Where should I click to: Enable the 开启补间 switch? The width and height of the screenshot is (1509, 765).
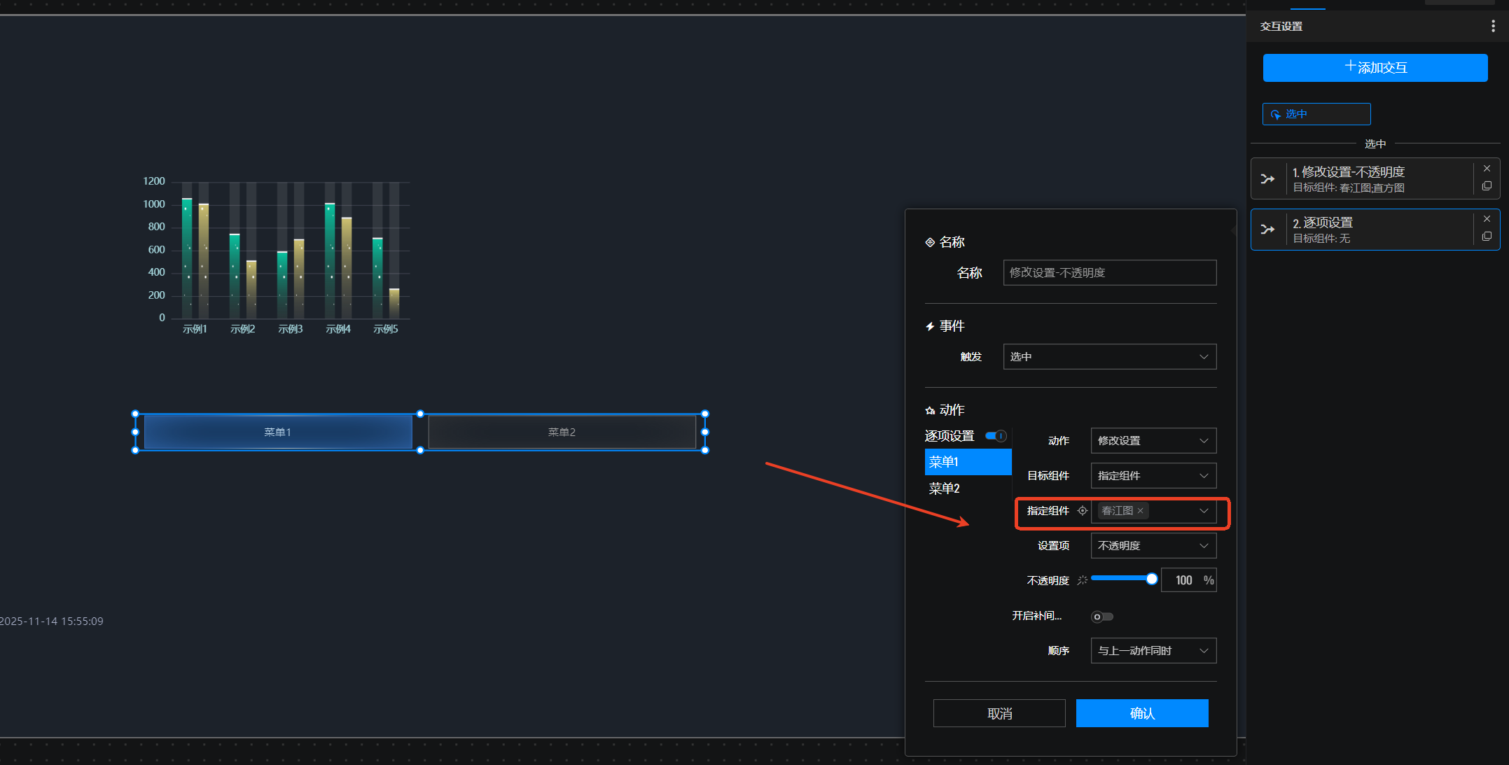click(1101, 617)
